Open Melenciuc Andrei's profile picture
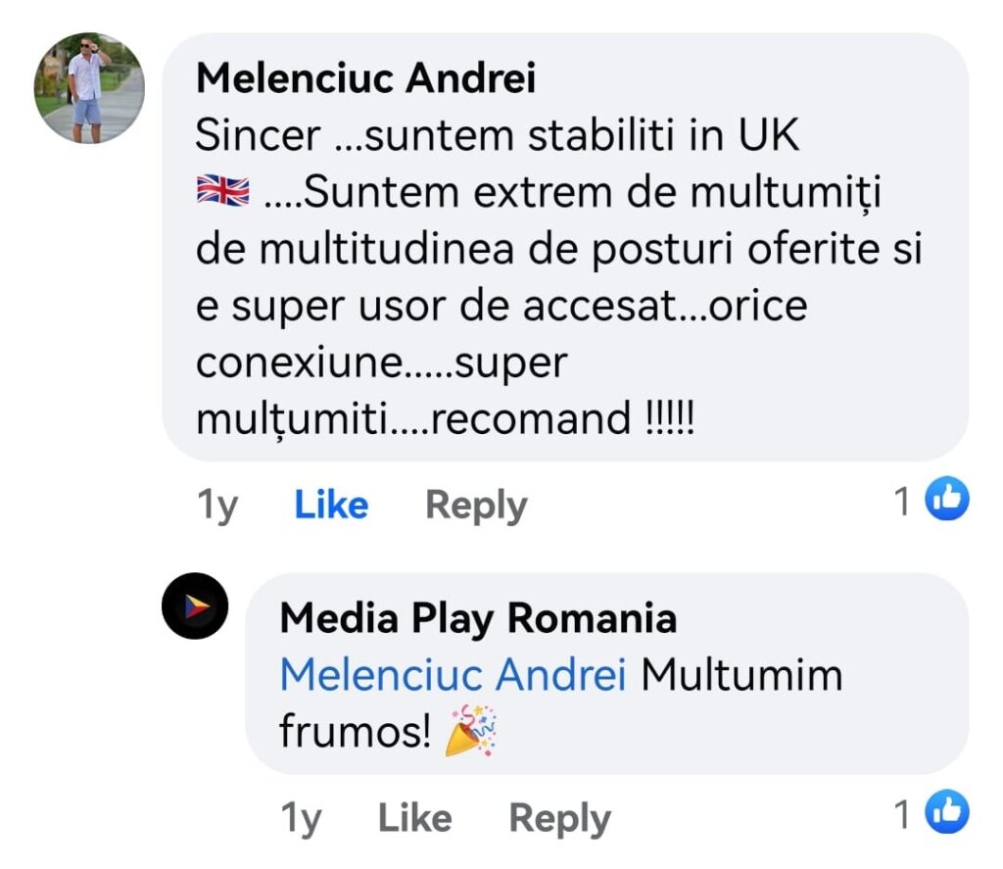The width and height of the screenshot is (1003, 869). pyautogui.click(x=90, y=89)
